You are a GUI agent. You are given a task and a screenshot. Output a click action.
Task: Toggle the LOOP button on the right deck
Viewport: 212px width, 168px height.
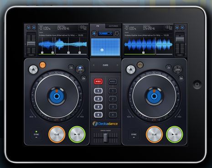click(x=178, y=69)
